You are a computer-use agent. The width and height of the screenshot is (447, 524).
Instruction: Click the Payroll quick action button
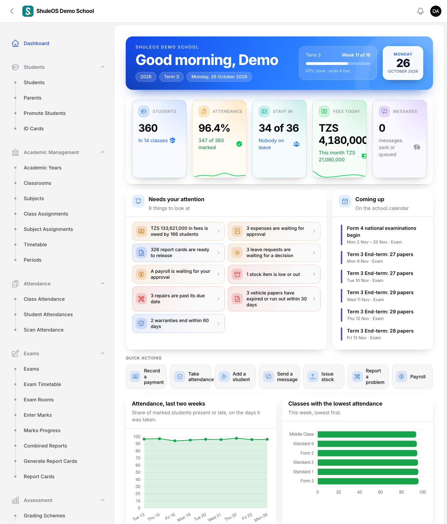point(412,377)
